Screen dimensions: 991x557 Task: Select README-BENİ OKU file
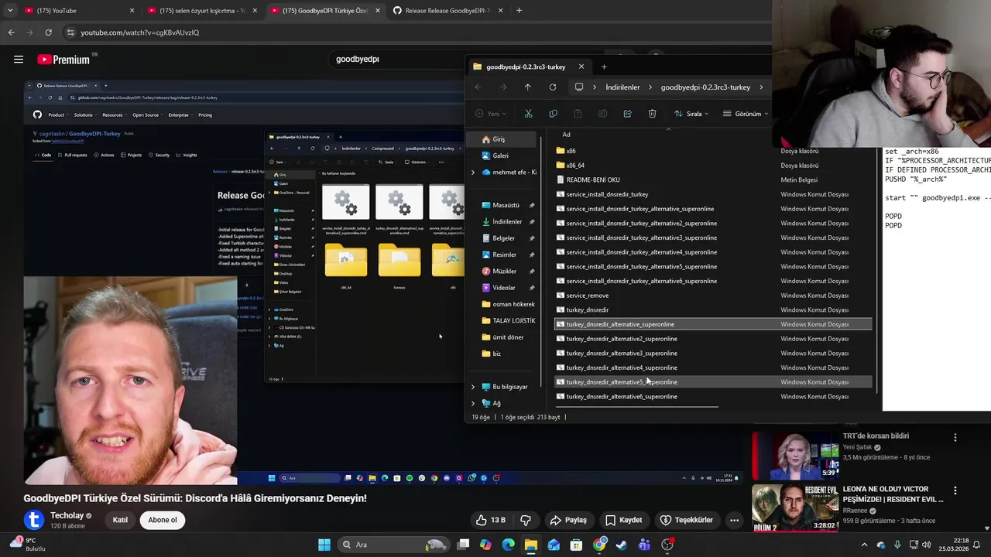tap(593, 179)
